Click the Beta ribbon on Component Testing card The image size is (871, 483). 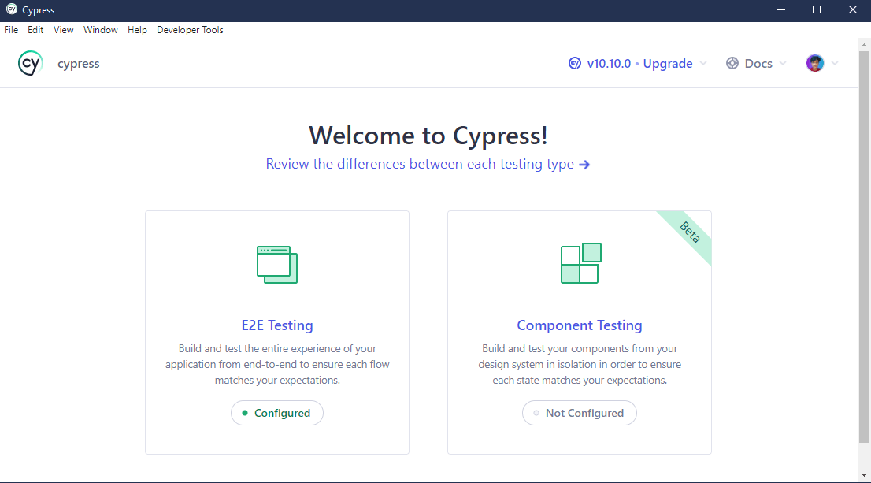[688, 233]
